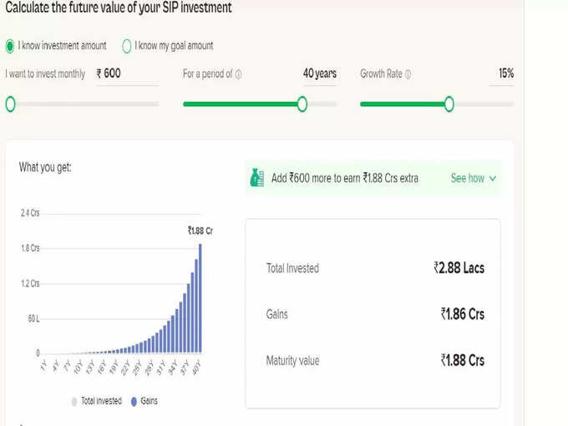This screenshot has height=426, width=568.
Task: Click the 40 years period value
Action: click(x=319, y=74)
